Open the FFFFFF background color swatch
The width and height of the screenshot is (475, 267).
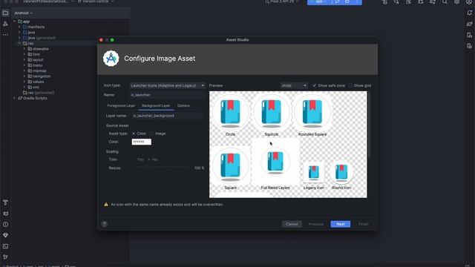[142, 142]
